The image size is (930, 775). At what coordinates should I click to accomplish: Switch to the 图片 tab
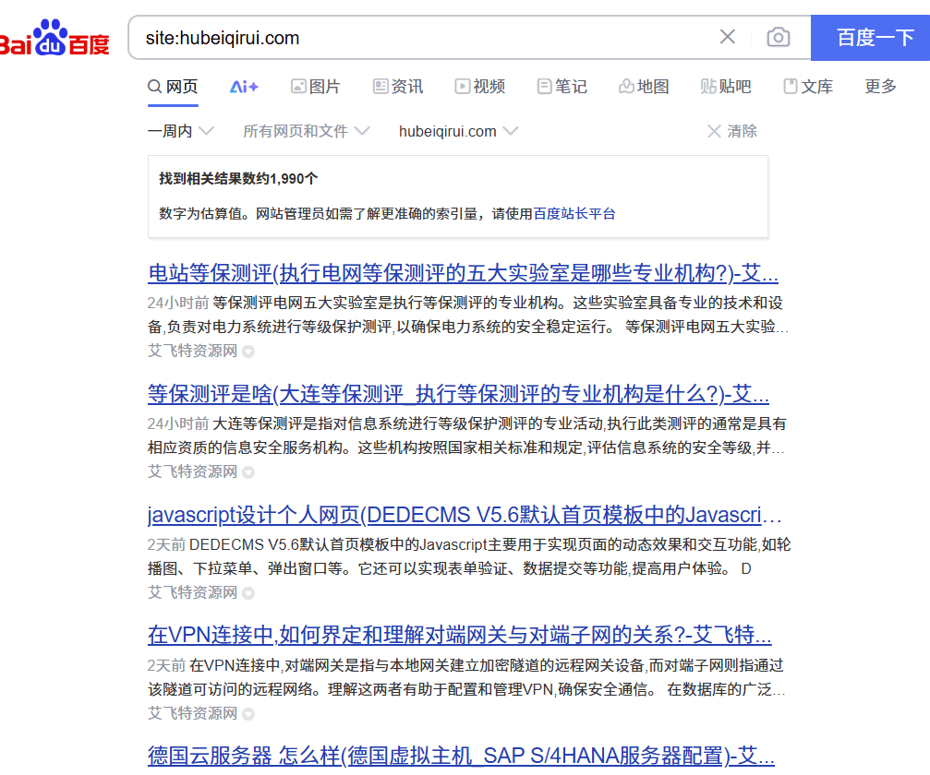coord(316,87)
